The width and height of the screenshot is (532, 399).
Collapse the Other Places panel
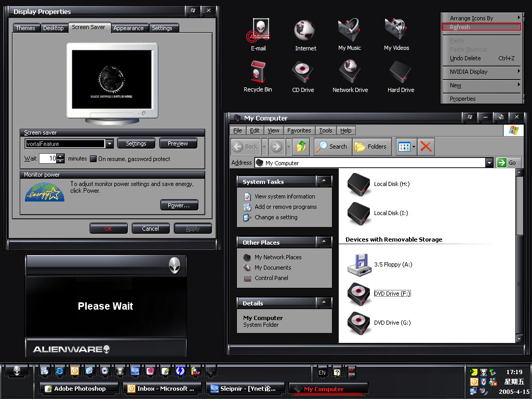pyautogui.click(x=324, y=242)
